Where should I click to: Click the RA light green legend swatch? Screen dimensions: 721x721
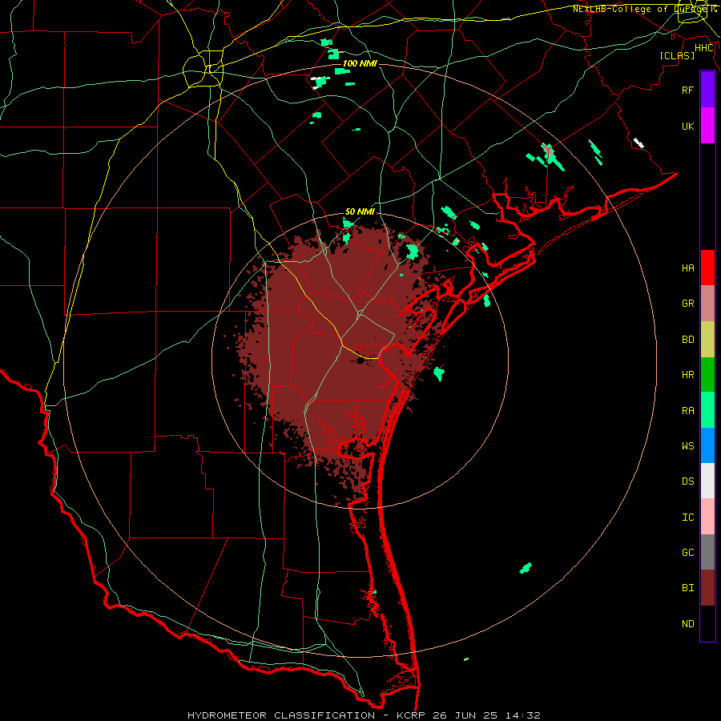[707, 410]
